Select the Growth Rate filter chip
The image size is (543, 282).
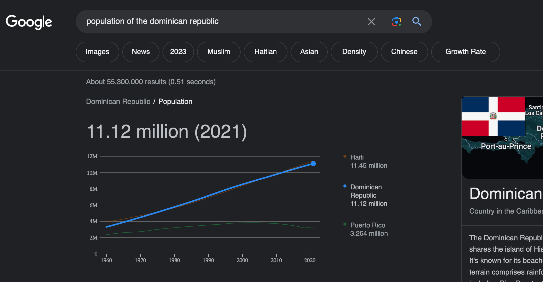[x=465, y=52]
